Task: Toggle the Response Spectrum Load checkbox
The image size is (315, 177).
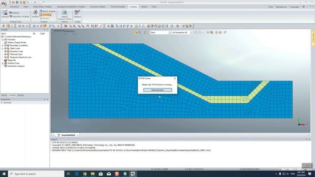Action: pyautogui.click(x=5, y=57)
